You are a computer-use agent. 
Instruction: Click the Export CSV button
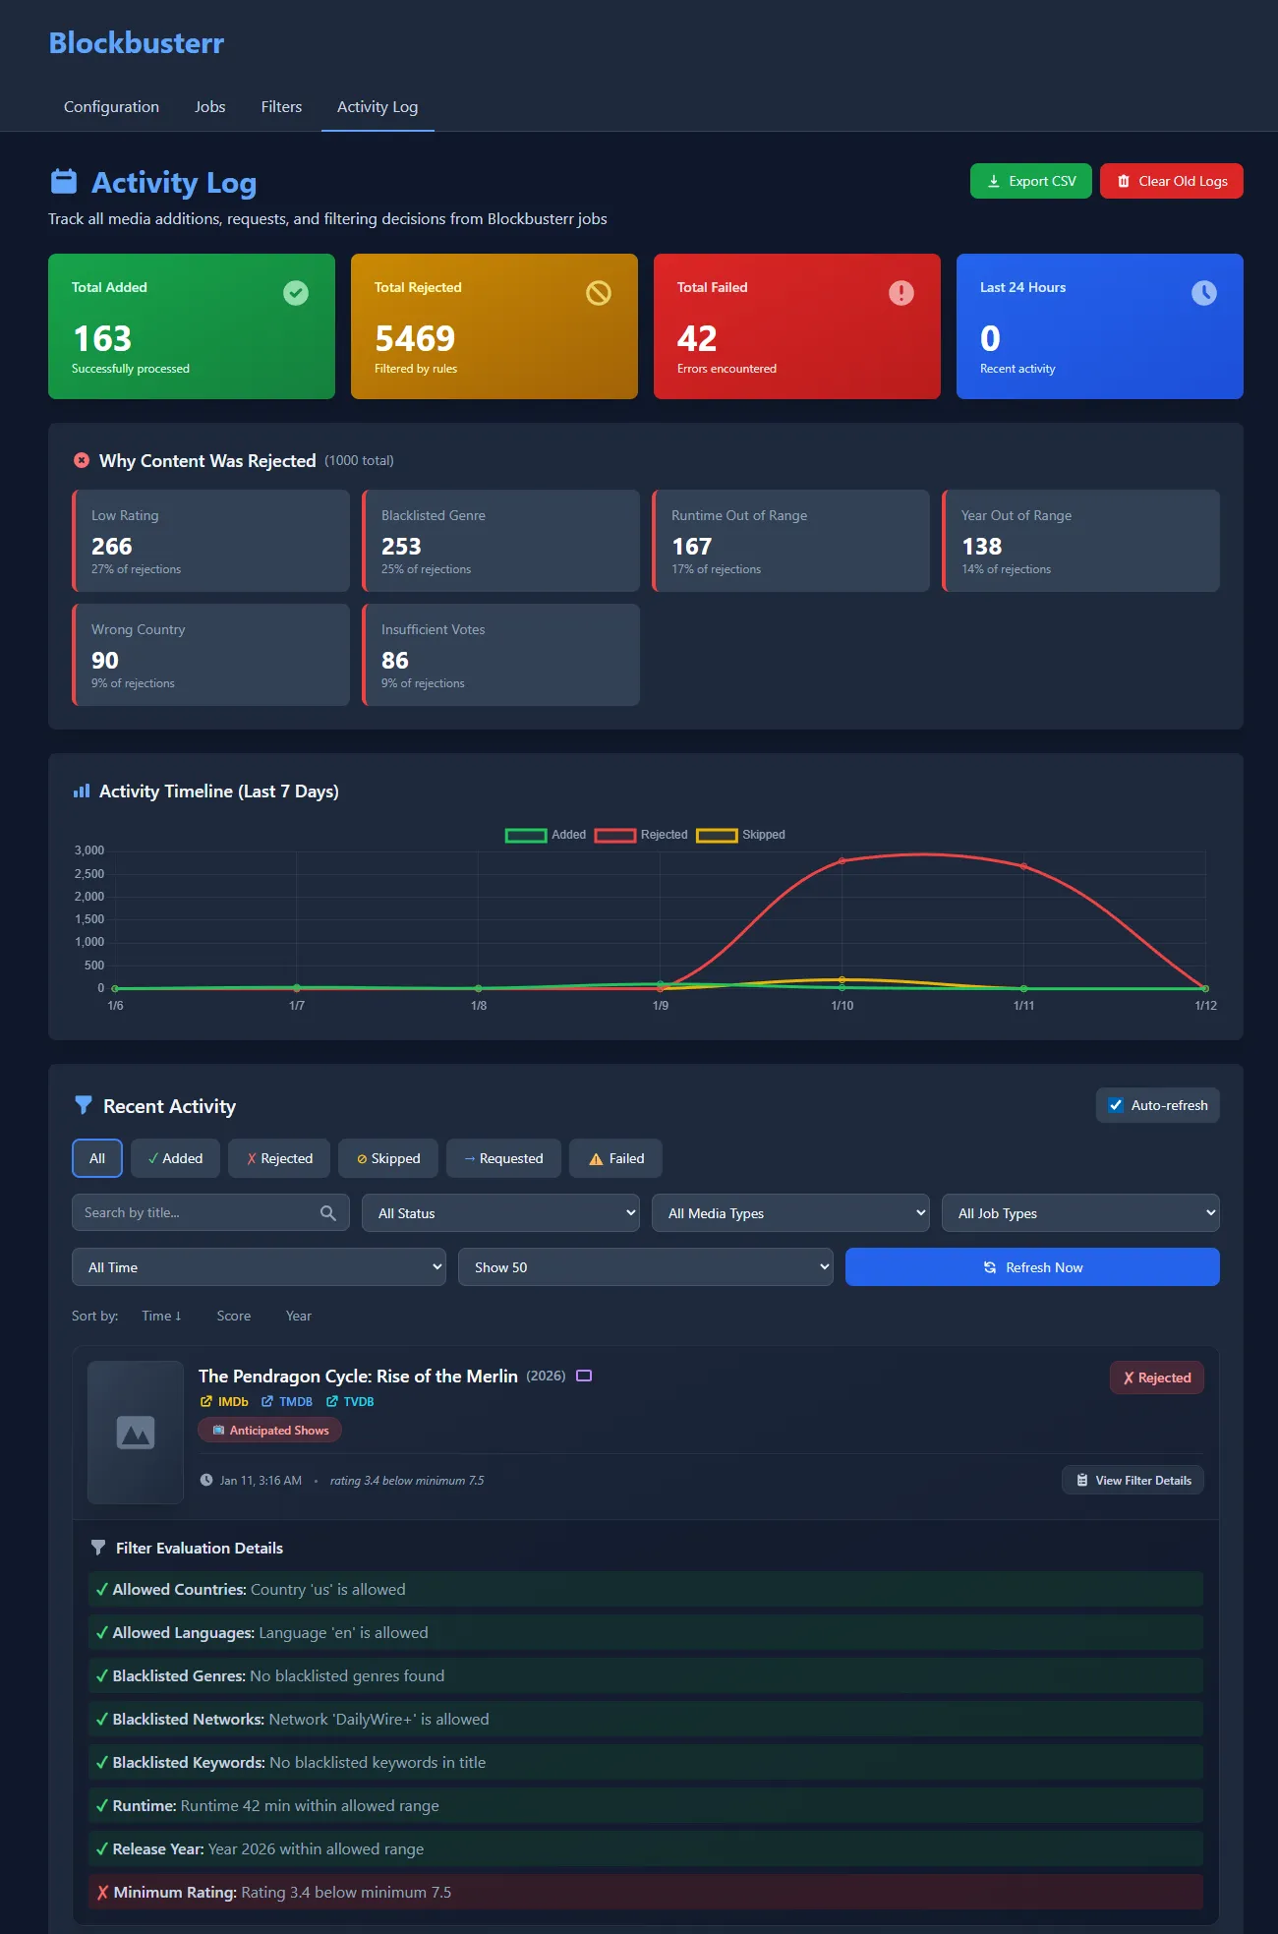coord(1031,181)
